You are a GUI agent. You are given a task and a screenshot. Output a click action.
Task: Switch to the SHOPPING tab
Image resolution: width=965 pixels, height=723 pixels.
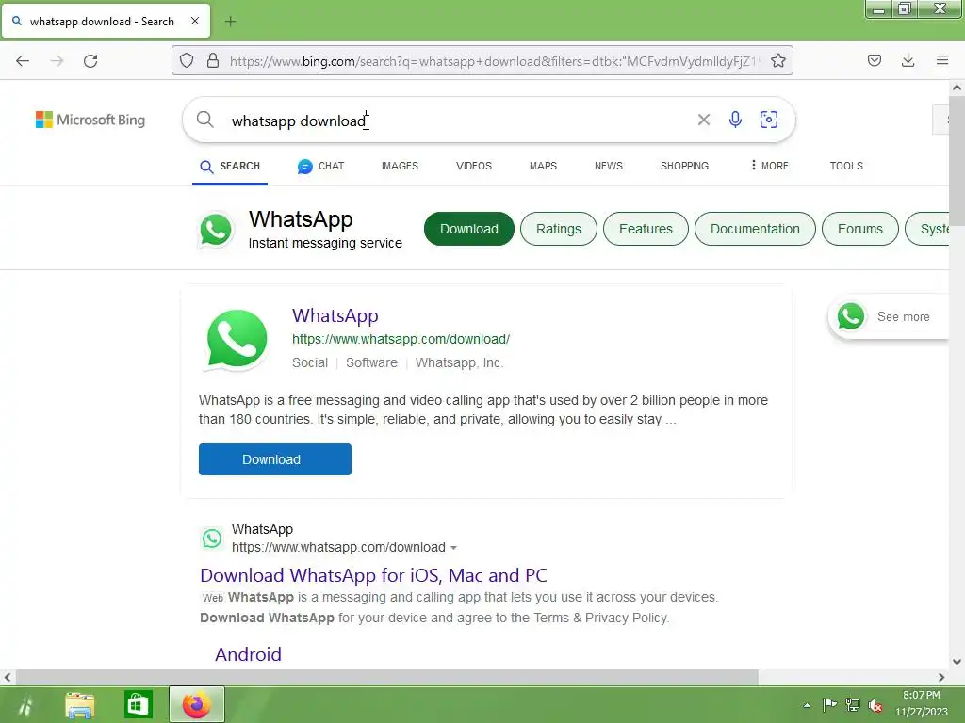(684, 166)
